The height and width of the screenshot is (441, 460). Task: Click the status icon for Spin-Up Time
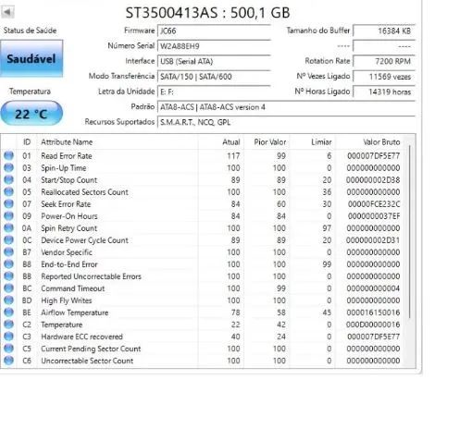coord(8,167)
